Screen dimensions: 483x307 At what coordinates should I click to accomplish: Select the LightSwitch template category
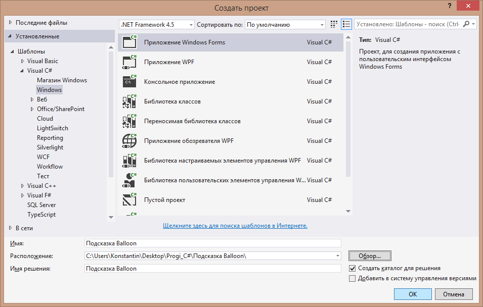click(53, 128)
